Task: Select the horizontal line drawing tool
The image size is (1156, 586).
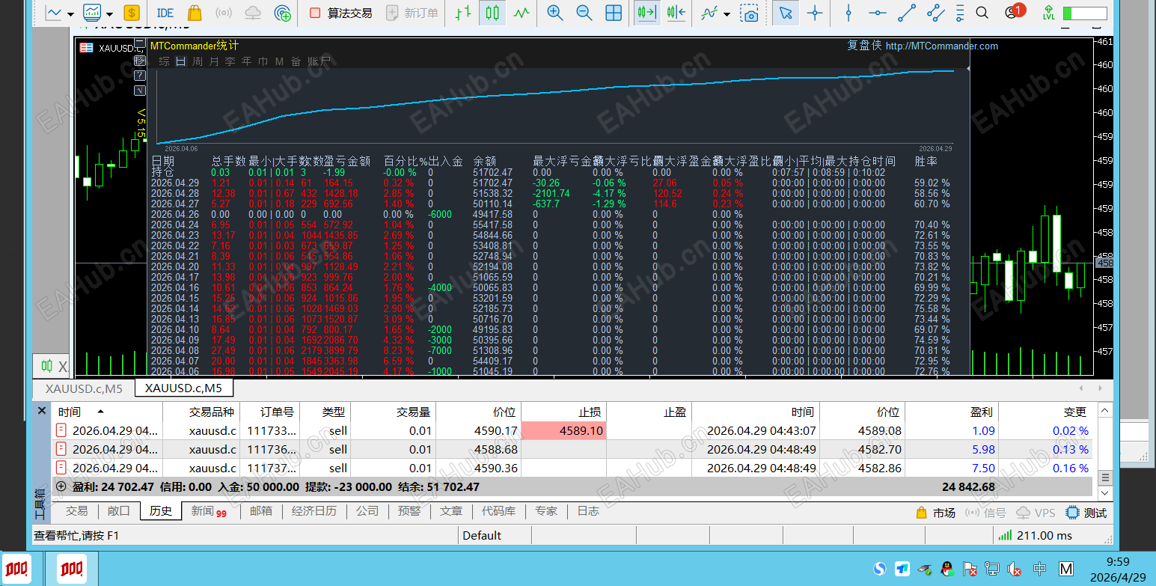Action: pos(878,13)
